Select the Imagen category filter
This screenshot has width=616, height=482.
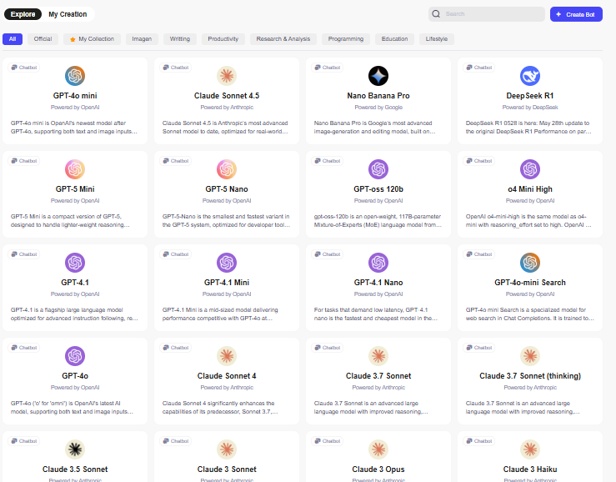pos(142,39)
